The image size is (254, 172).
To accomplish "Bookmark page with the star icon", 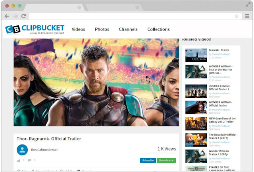I will click(x=237, y=16).
